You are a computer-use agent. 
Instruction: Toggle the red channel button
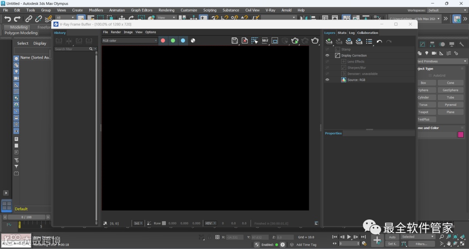point(163,41)
